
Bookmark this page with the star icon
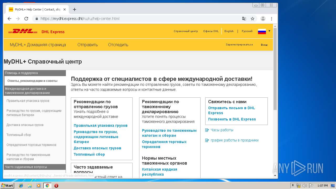pos(253,19)
